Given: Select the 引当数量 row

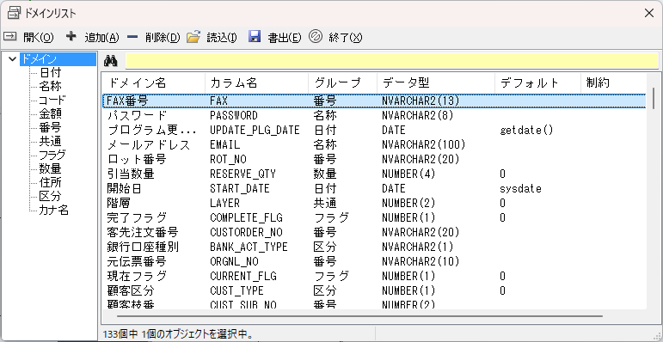Looking at the screenshot, I should [x=374, y=174].
